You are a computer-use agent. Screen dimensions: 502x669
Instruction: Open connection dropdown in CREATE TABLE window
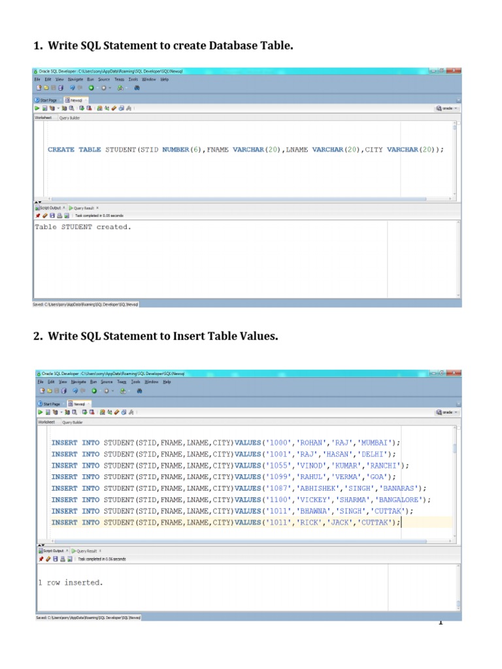[446, 108]
